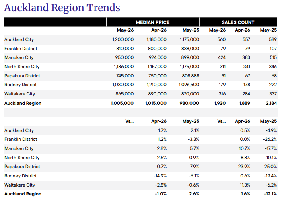Click the 924,000 Manukau City cell
282x199 pixels.
pos(158,57)
